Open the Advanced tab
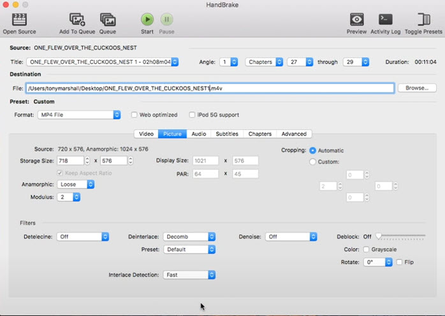This screenshot has height=316, width=445. tap(294, 134)
